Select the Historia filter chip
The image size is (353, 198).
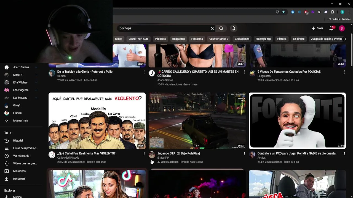tap(282, 39)
